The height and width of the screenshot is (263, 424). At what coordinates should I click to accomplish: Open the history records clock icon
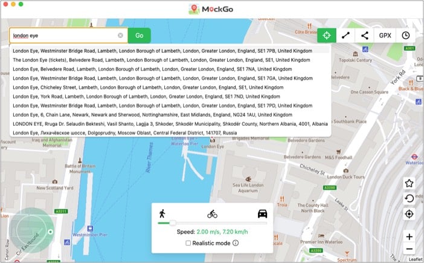point(406,36)
